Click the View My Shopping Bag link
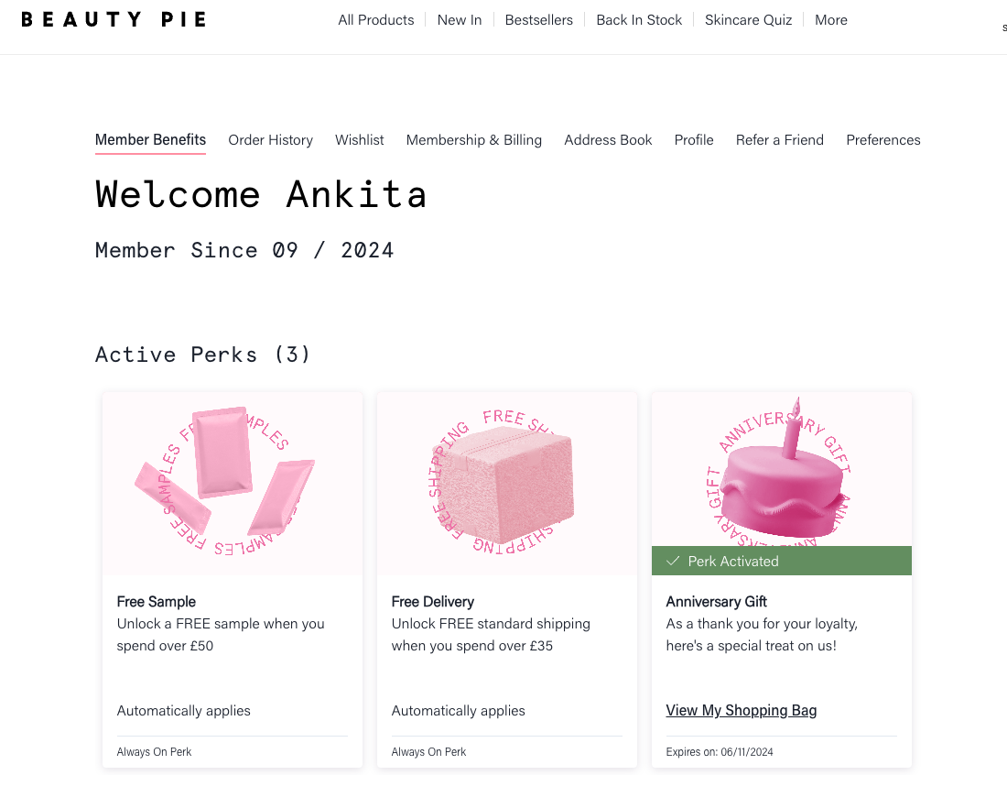The height and width of the screenshot is (808, 1007). coord(742,710)
